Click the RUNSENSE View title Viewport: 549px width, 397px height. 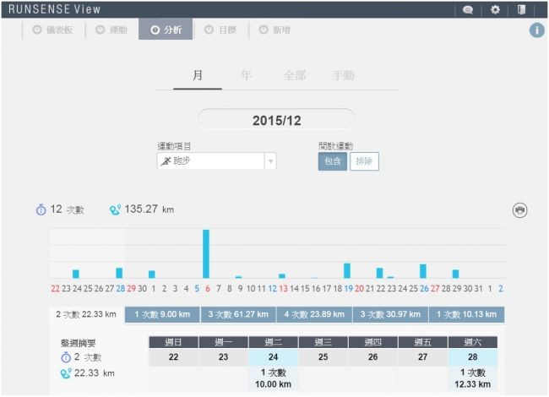pos(55,9)
